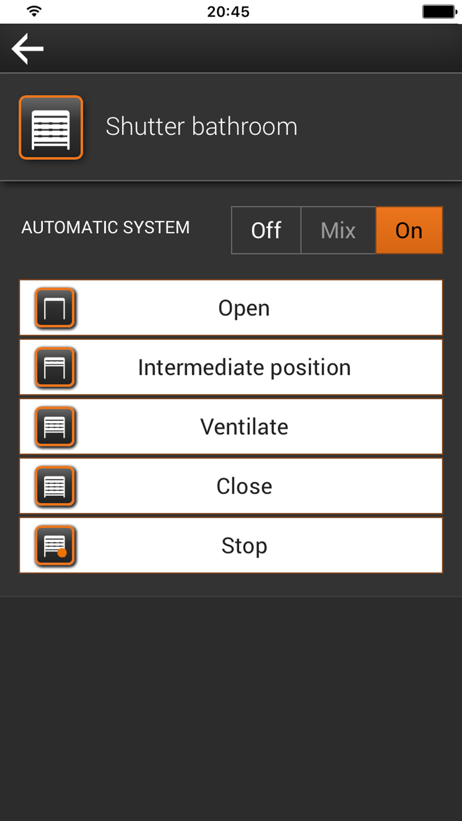Screen dimensions: 462x821
Task: Choose the Intermediate position text
Action: click(x=244, y=368)
